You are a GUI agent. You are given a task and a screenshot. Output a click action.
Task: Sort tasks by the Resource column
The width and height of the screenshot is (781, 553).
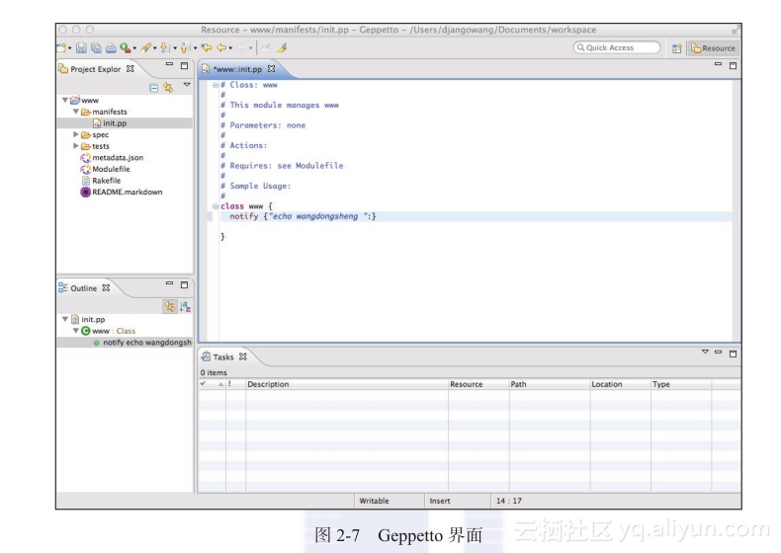tap(478, 384)
